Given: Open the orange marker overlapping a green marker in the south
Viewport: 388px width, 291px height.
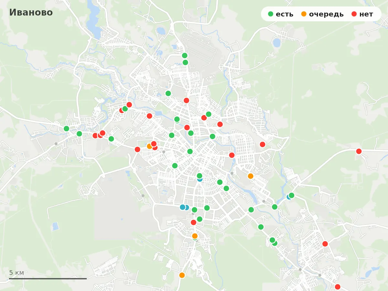Looking at the screenshot, I should point(195,236).
